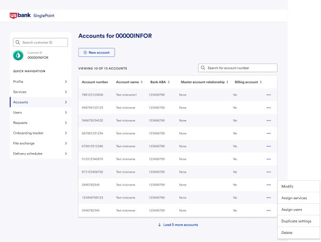Expand the Requests navigation chevron

point(66,122)
